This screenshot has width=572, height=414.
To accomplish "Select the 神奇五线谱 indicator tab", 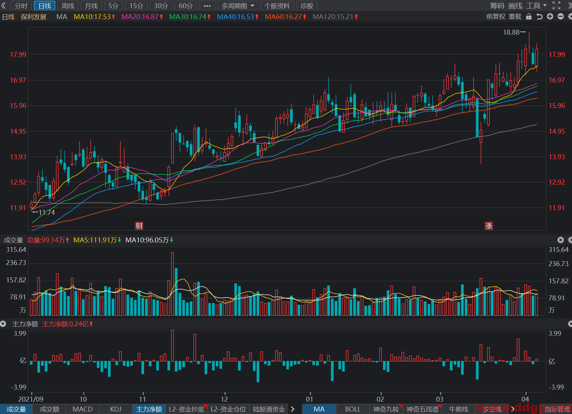I will pos(422,409).
